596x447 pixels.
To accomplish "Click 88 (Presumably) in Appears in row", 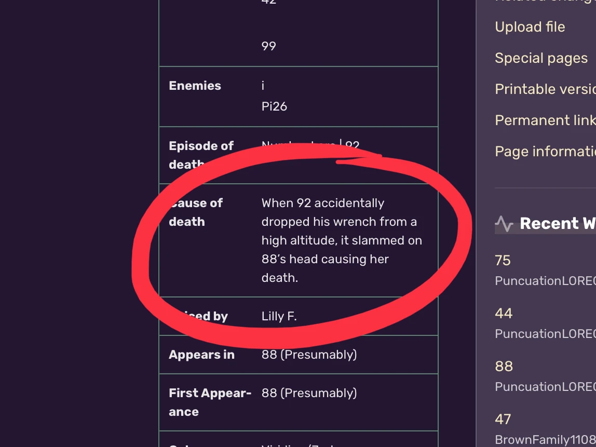I will click(309, 355).
